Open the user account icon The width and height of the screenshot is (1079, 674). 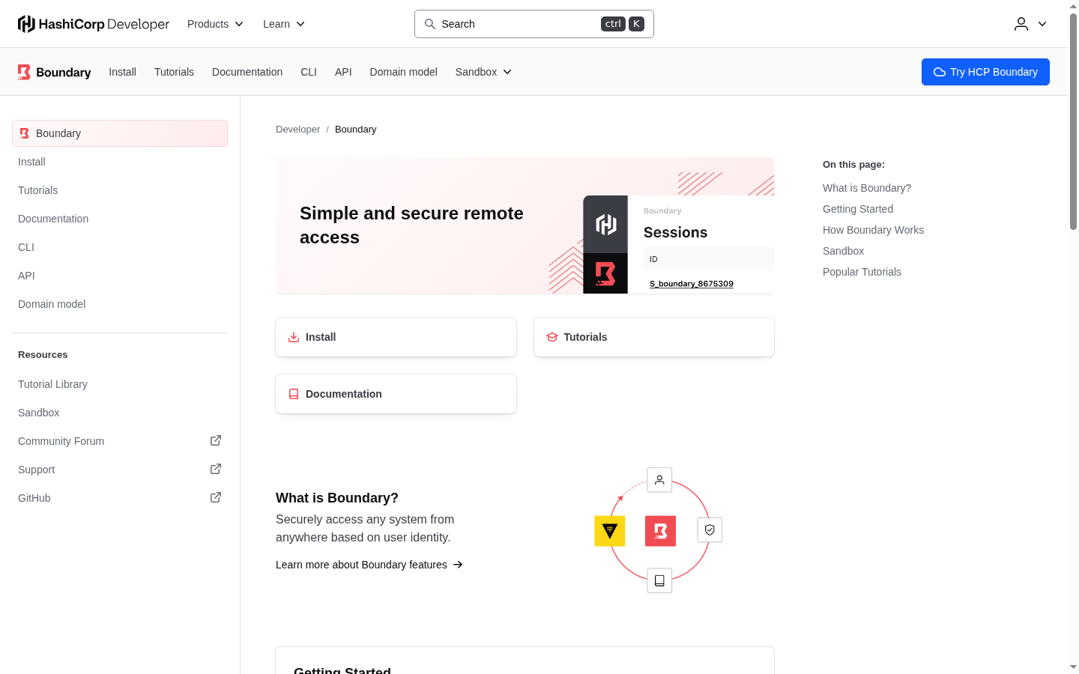1021,24
